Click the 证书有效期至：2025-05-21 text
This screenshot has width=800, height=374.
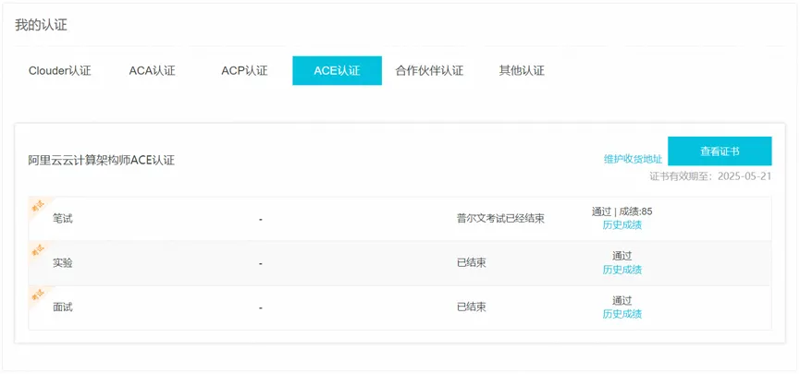(x=710, y=176)
